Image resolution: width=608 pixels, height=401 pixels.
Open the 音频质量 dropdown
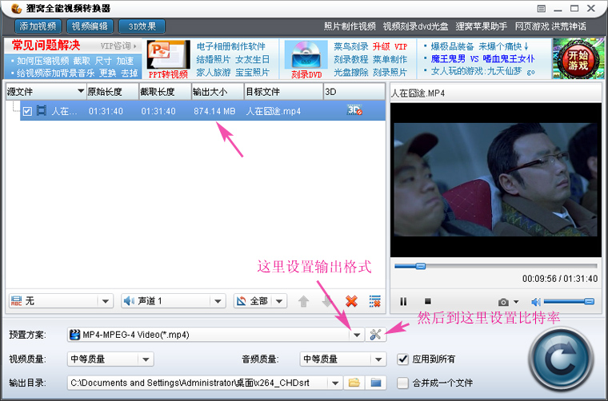378,359
